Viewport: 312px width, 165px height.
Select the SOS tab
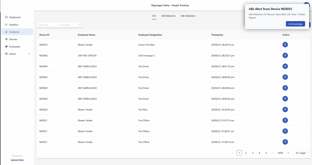(x=154, y=16)
